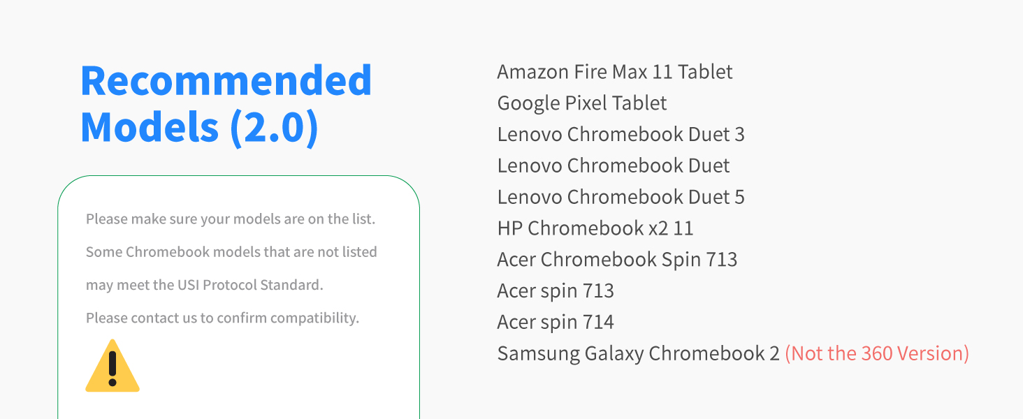Image resolution: width=1023 pixels, height=419 pixels.
Task: Select Amazon Fire Max 11 Tablet entry
Action: [615, 71]
